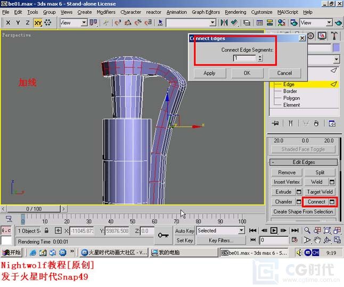Toggle the selection lock icon
This screenshot has width=344, height=287.
[46, 231]
